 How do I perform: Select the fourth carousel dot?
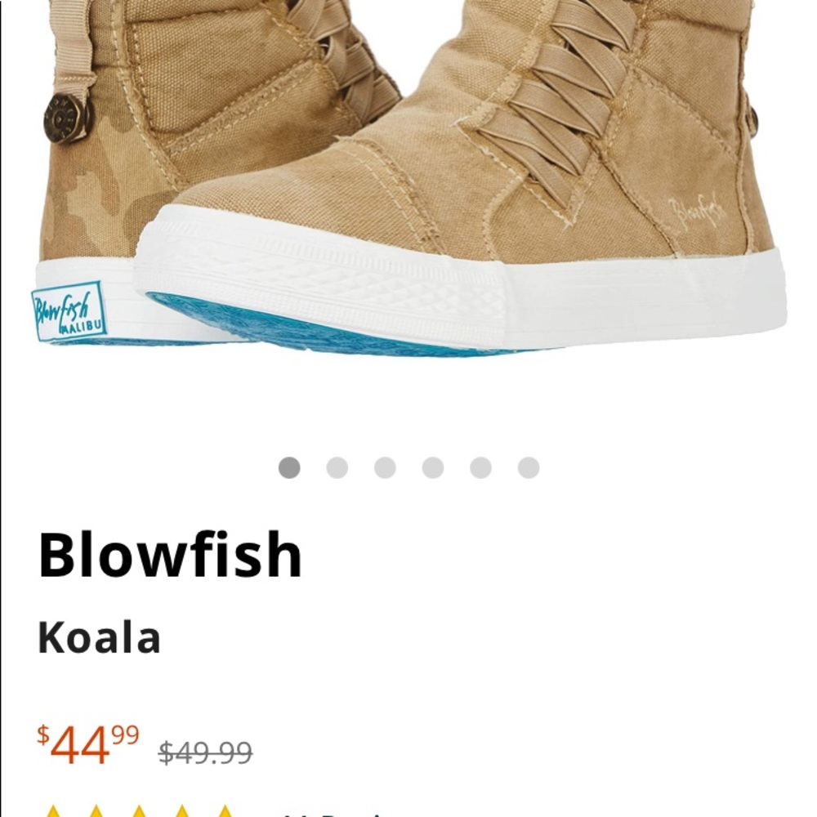[433, 466]
